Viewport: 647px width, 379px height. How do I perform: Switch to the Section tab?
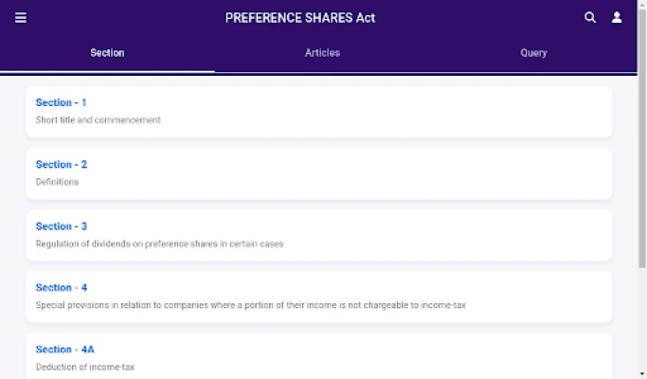click(x=107, y=53)
